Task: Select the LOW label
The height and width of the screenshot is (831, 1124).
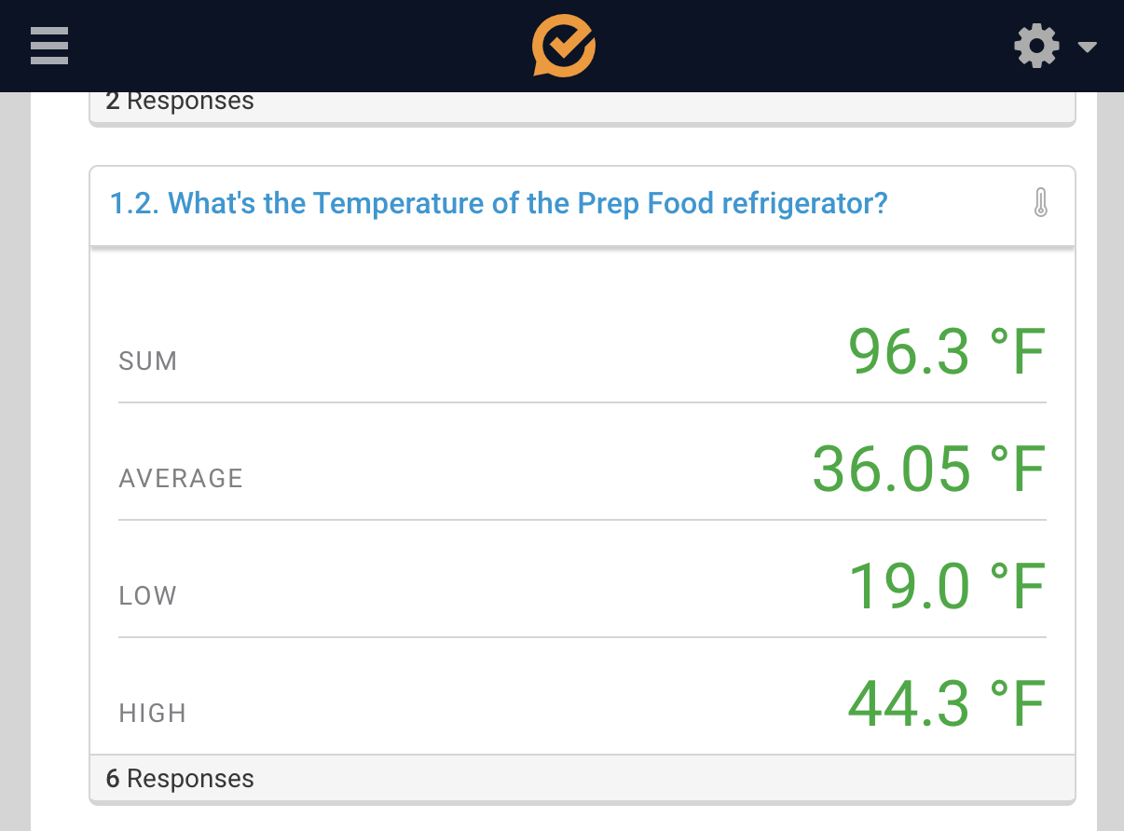Action: pyautogui.click(x=147, y=595)
